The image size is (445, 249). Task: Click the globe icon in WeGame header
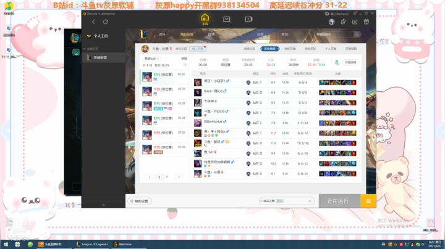[331, 22]
